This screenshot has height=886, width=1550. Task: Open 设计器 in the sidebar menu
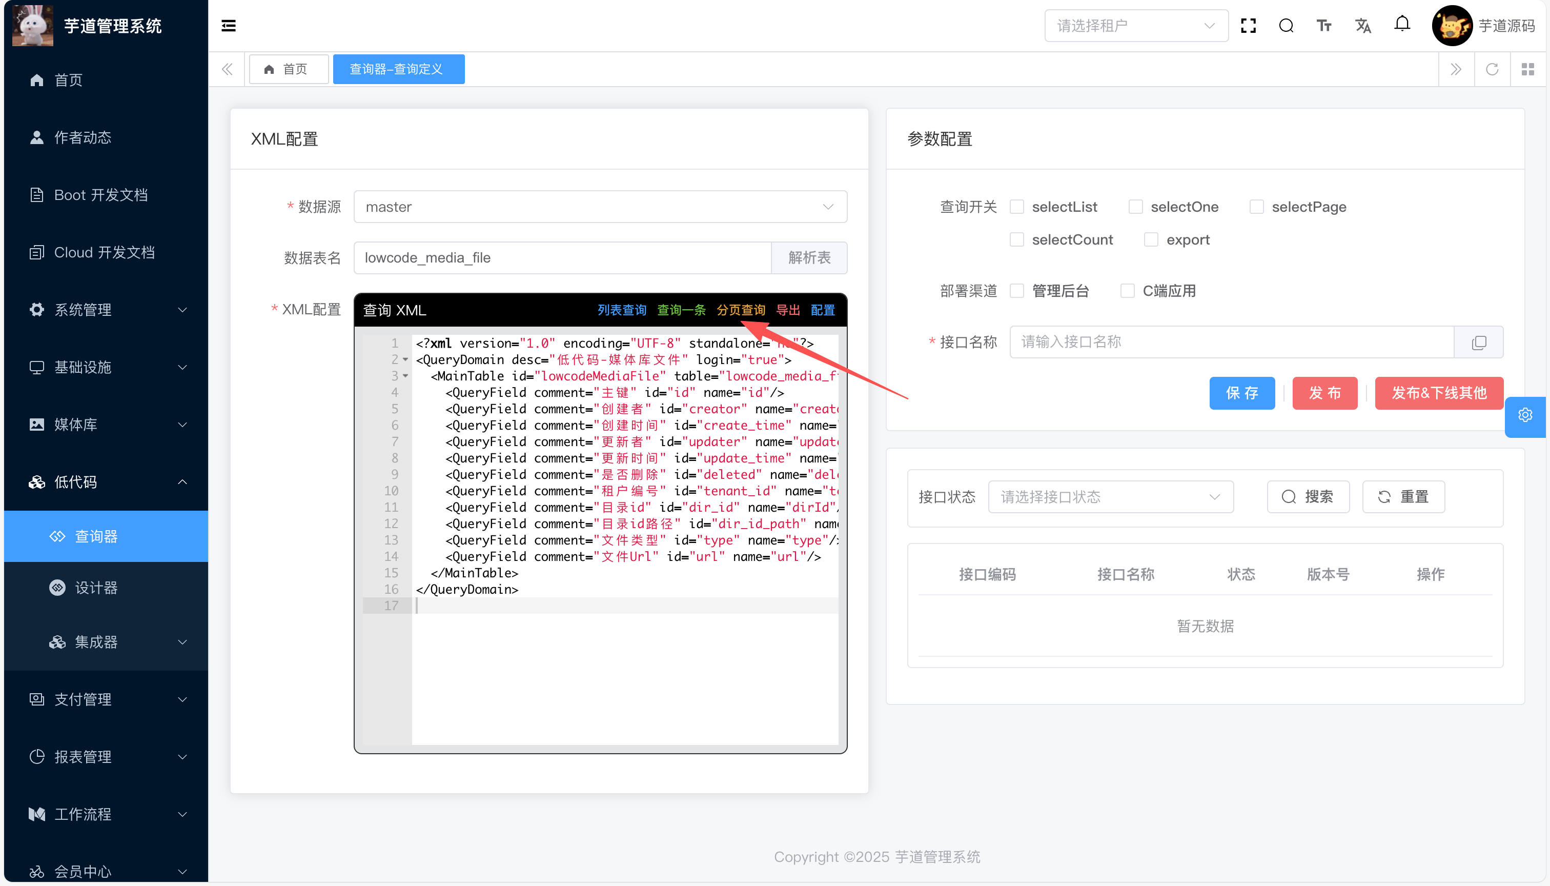[x=96, y=588]
